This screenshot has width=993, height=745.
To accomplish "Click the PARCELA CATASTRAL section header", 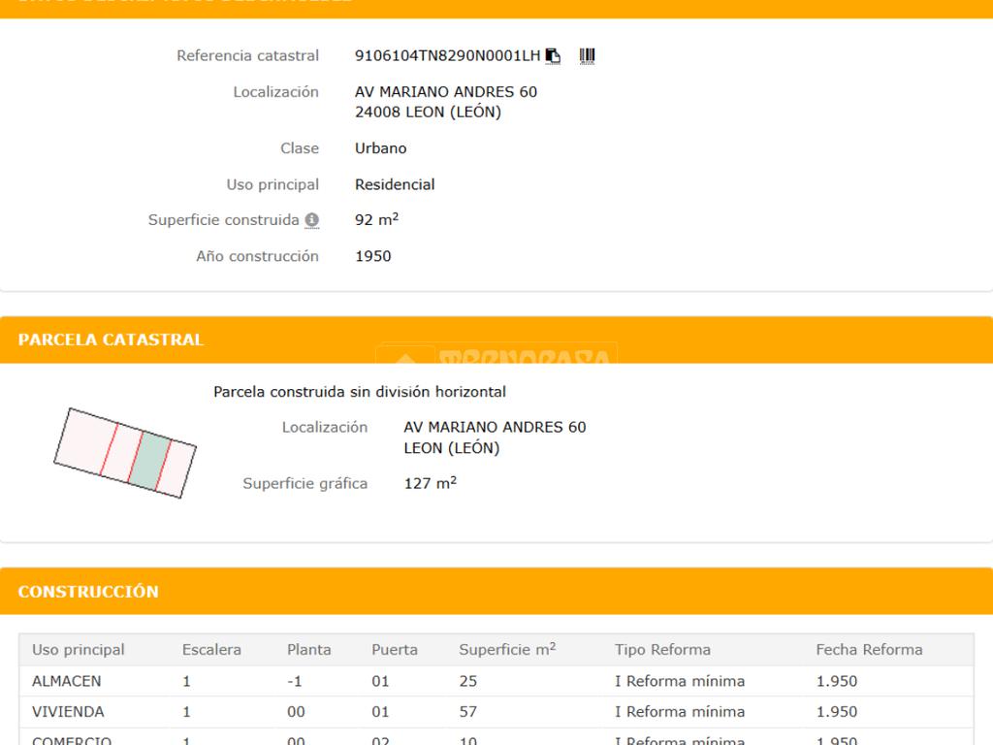I will (111, 340).
